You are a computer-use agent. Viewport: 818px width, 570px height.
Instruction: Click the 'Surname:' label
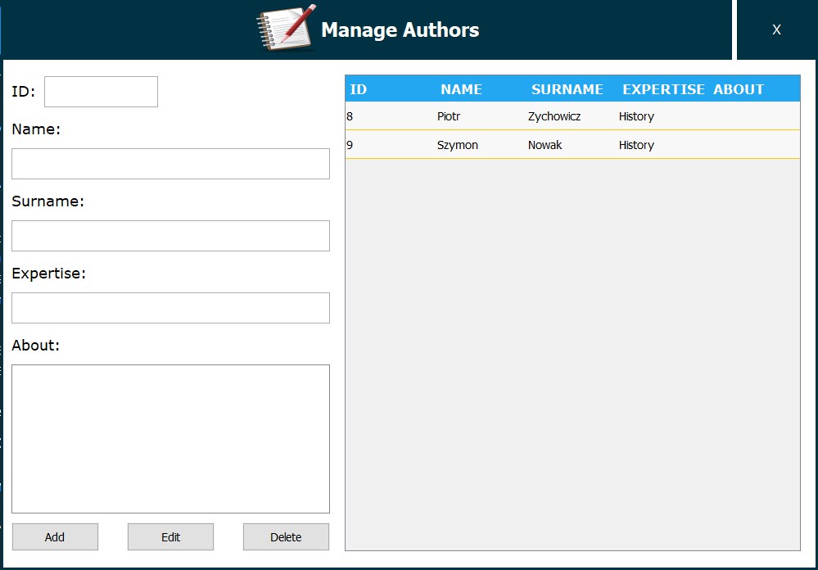point(48,201)
